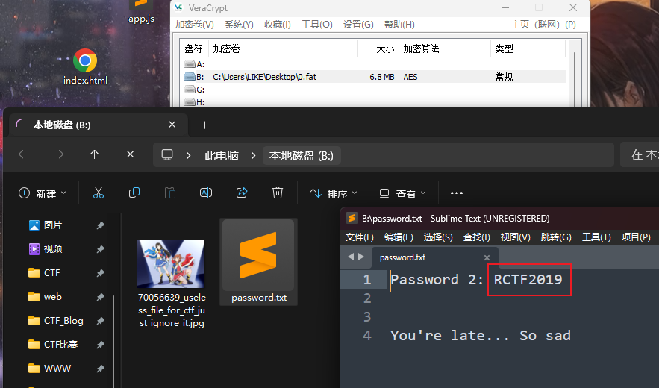The height and width of the screenshot is (388, 659).
Task: Go forward with Explorer's right arrow
Action: (59, 154)
